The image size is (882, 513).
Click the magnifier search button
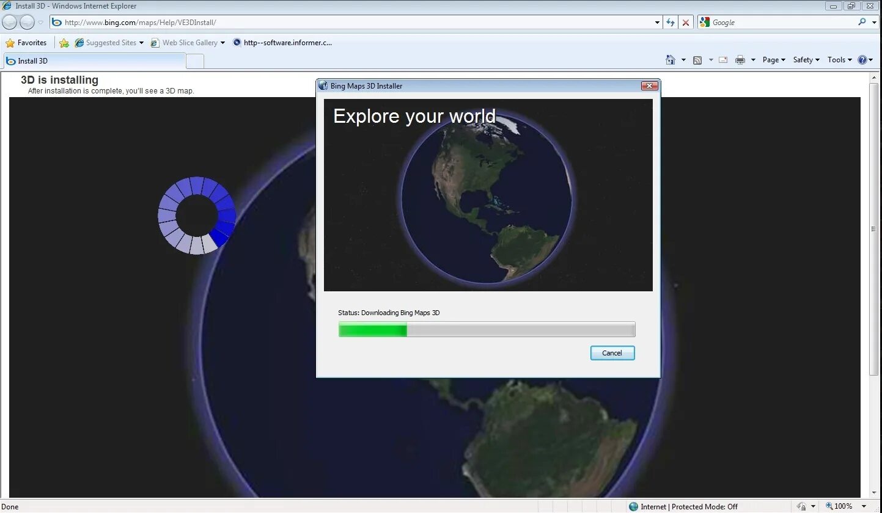[x=861, y=22]
